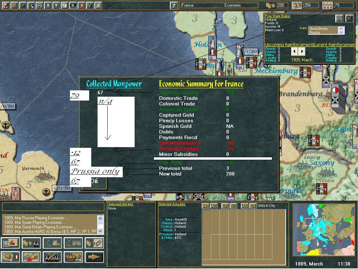
Task: Select the ES units tab
Action: (x=253, y=206)
